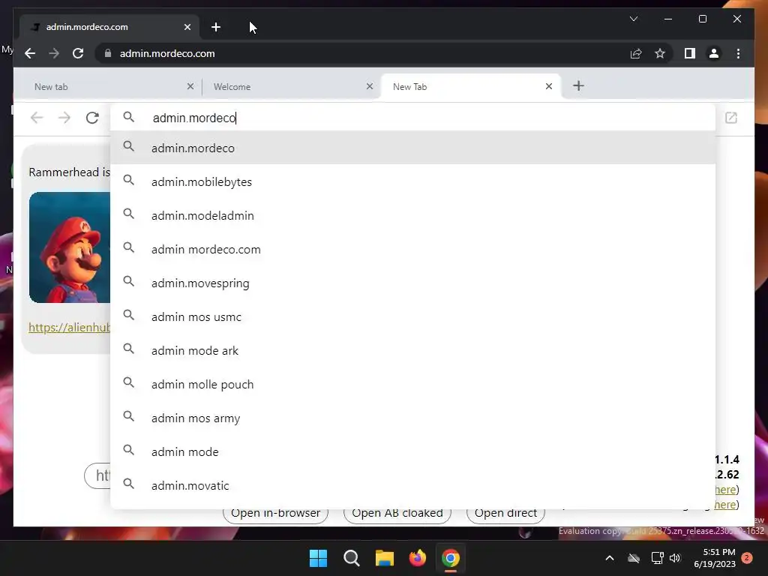Share this page using the share icon
768x576 pixels.
click(x=636, y=53)
